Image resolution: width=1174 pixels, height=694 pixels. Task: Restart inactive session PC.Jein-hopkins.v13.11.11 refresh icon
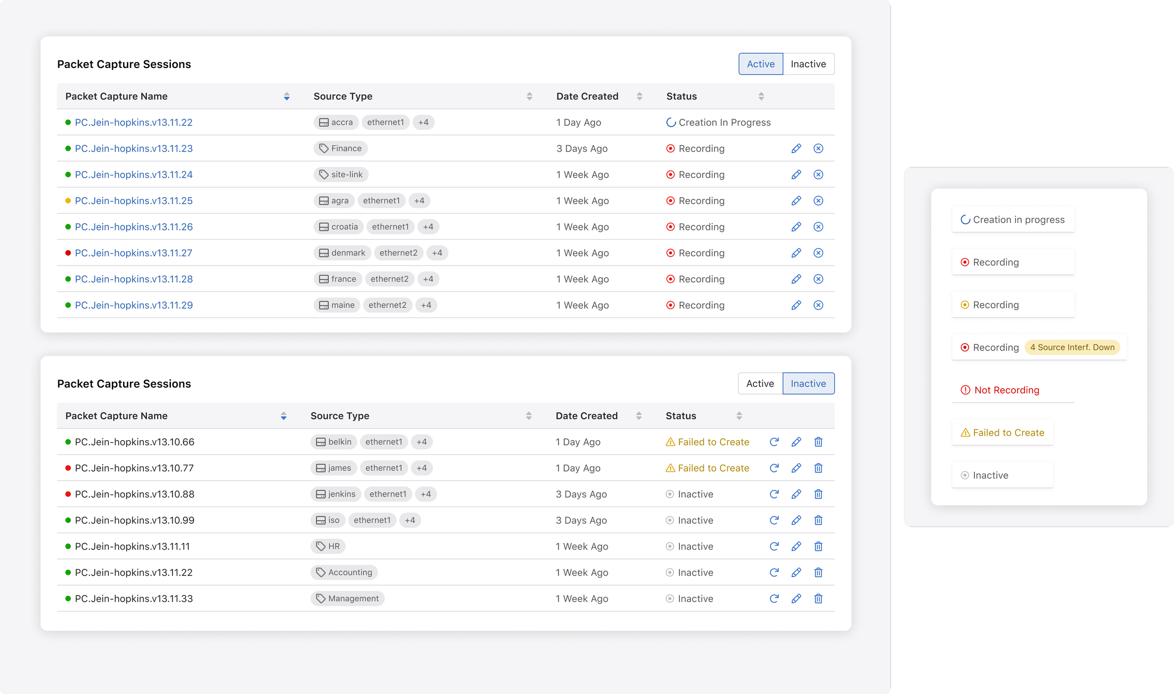coord(774,546)
